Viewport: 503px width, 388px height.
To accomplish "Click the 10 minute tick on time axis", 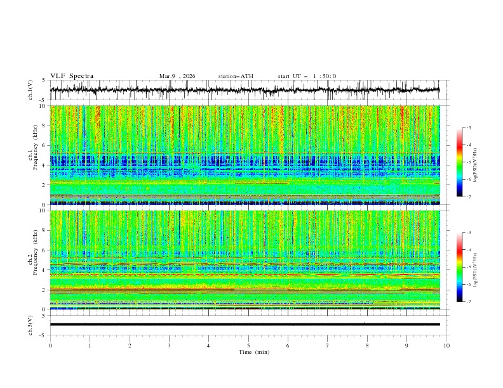I will click(446, 345).
